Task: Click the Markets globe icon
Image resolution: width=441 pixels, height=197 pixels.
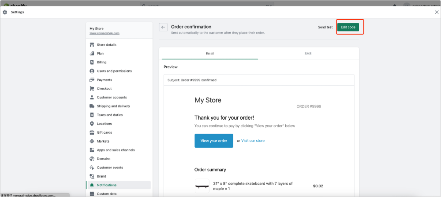Action: pos(92,141)
